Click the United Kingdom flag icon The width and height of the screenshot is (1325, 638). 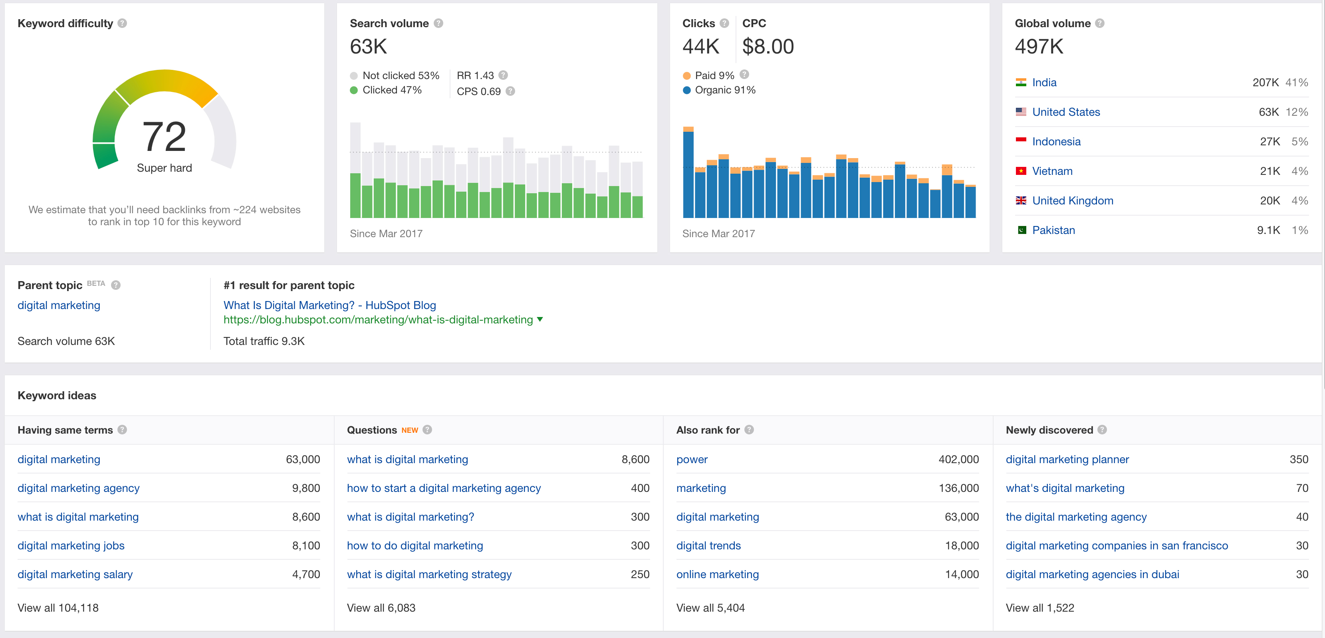point(1021,200)
